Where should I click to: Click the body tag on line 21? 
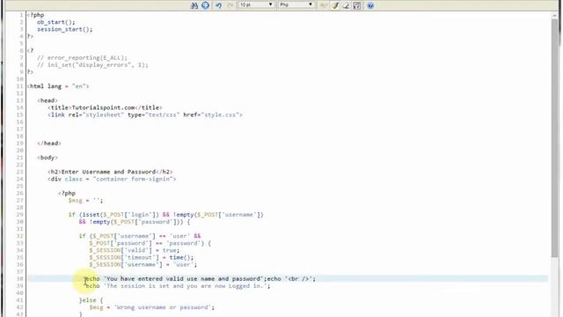(x=48, y=158)
